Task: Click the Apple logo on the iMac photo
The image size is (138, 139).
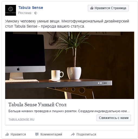Action: (18, 69)
